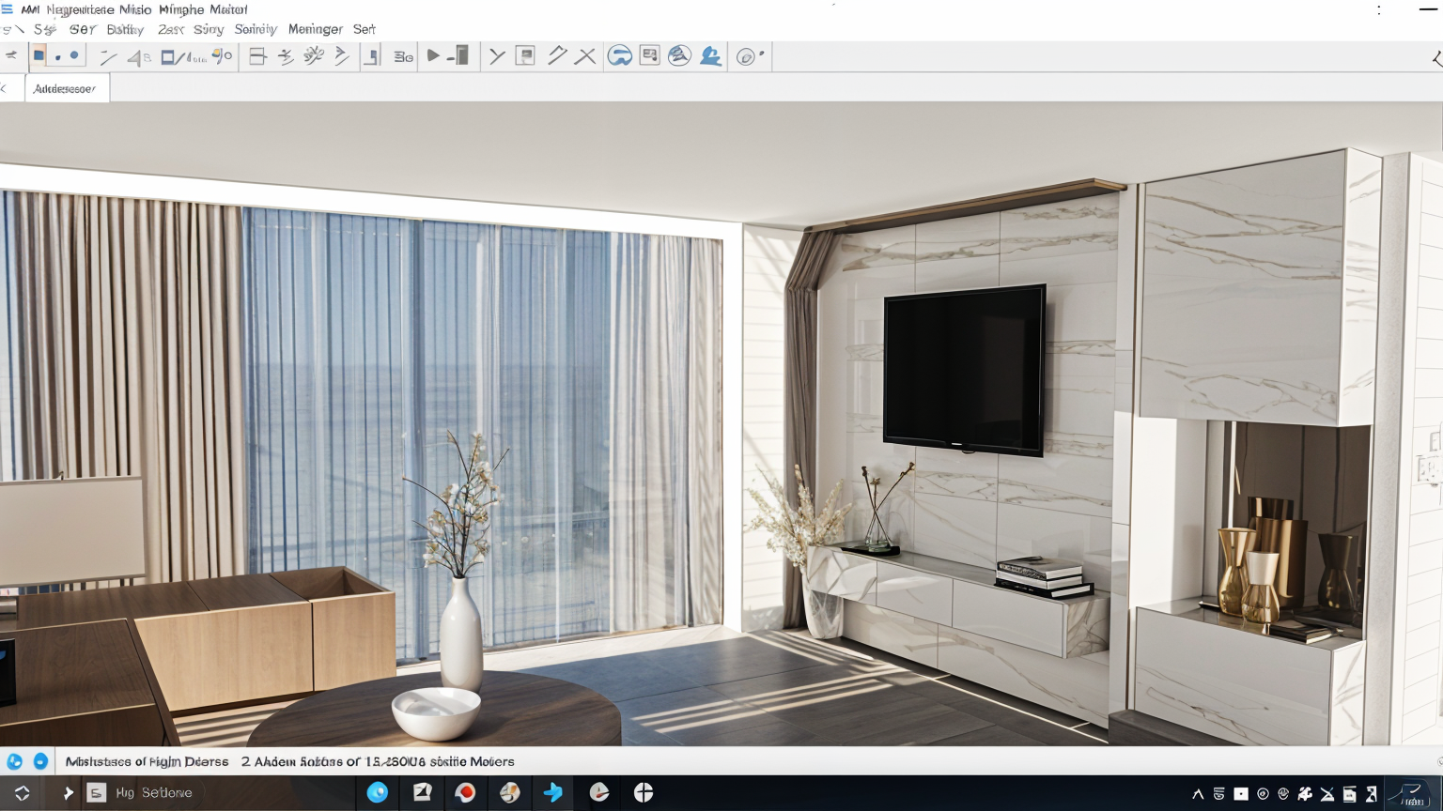This screenshot has height=811, width=1443.
Task: Select the blue square tool in the toolbar
Action: (x=39, y=56)
